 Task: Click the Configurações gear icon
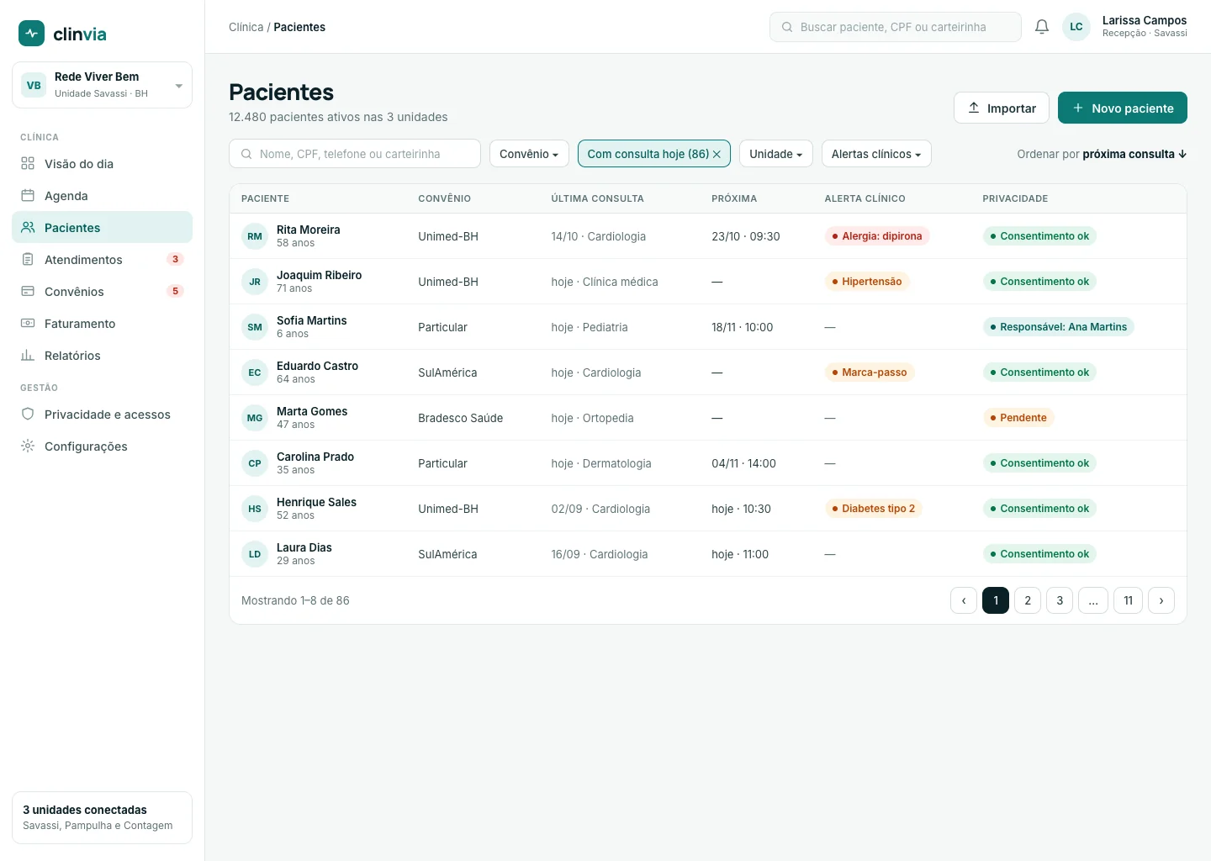tap(28, 446)
